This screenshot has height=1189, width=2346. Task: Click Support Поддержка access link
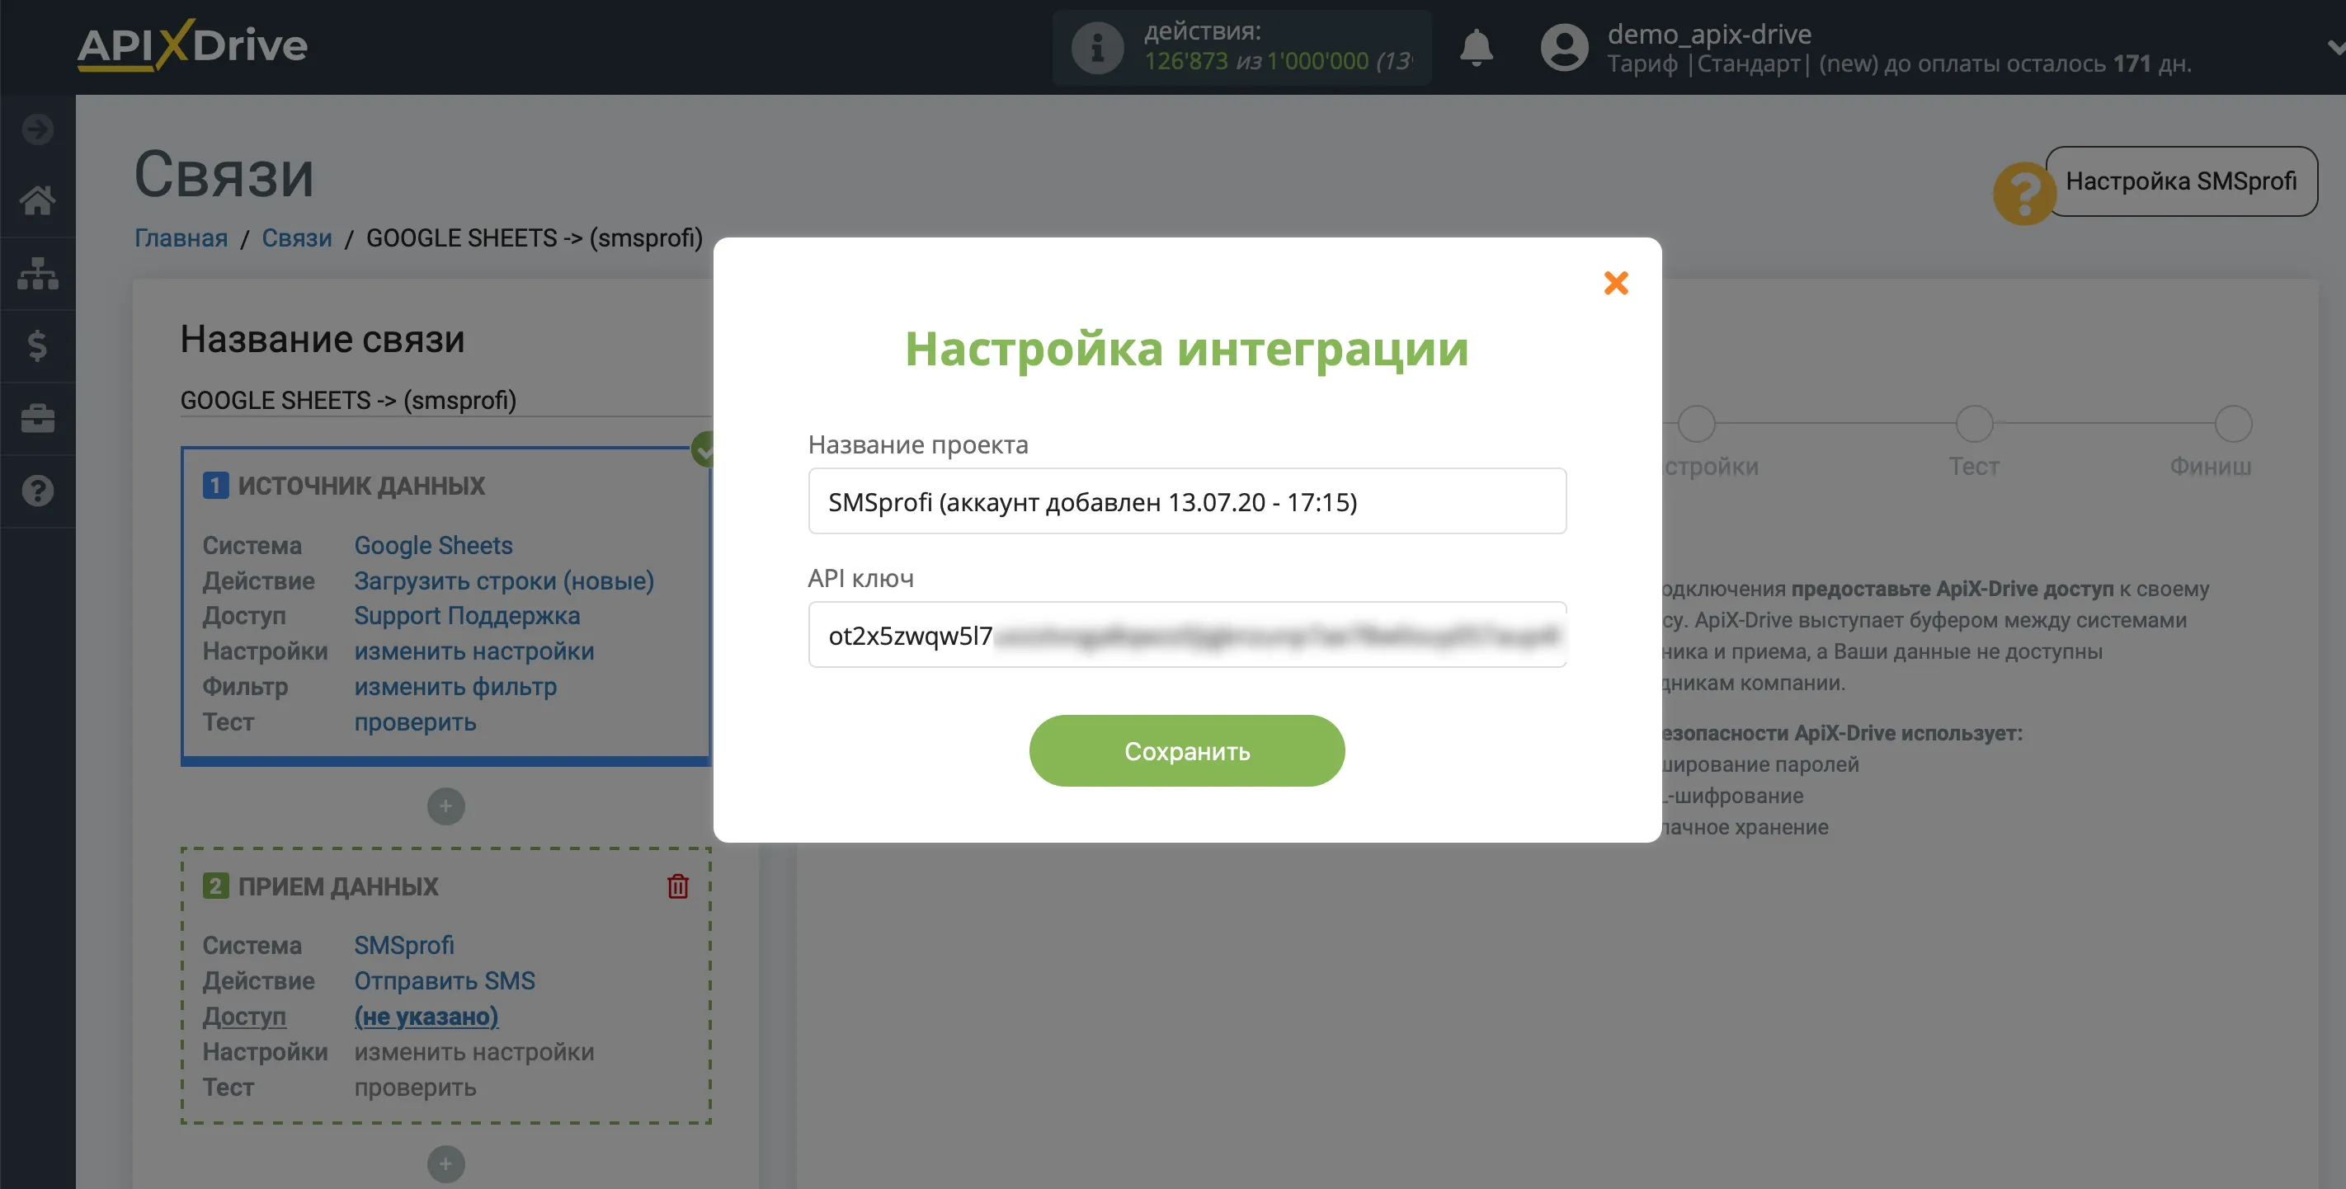466,616
